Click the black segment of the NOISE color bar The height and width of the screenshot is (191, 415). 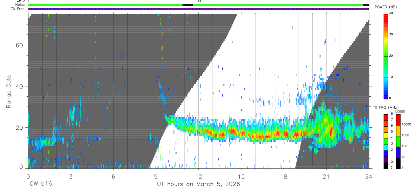click(398, 163)
